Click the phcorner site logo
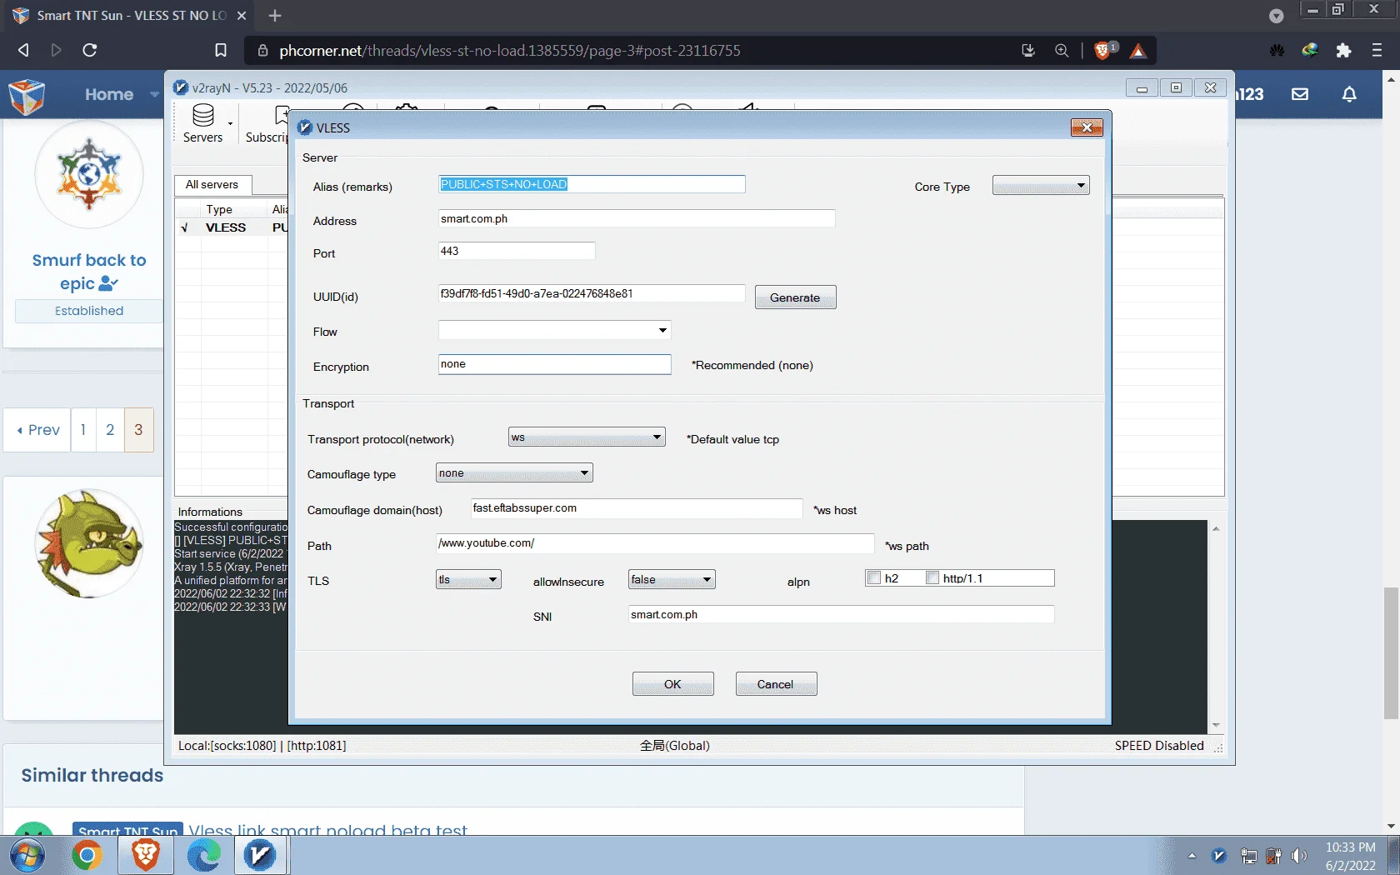The width and height of the screenshot is (1400, 875). coord(27,95)
